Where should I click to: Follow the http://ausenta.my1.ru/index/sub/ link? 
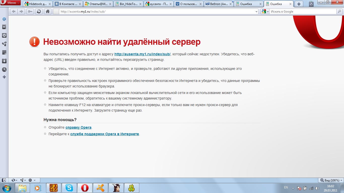click(x=143, y=54)
